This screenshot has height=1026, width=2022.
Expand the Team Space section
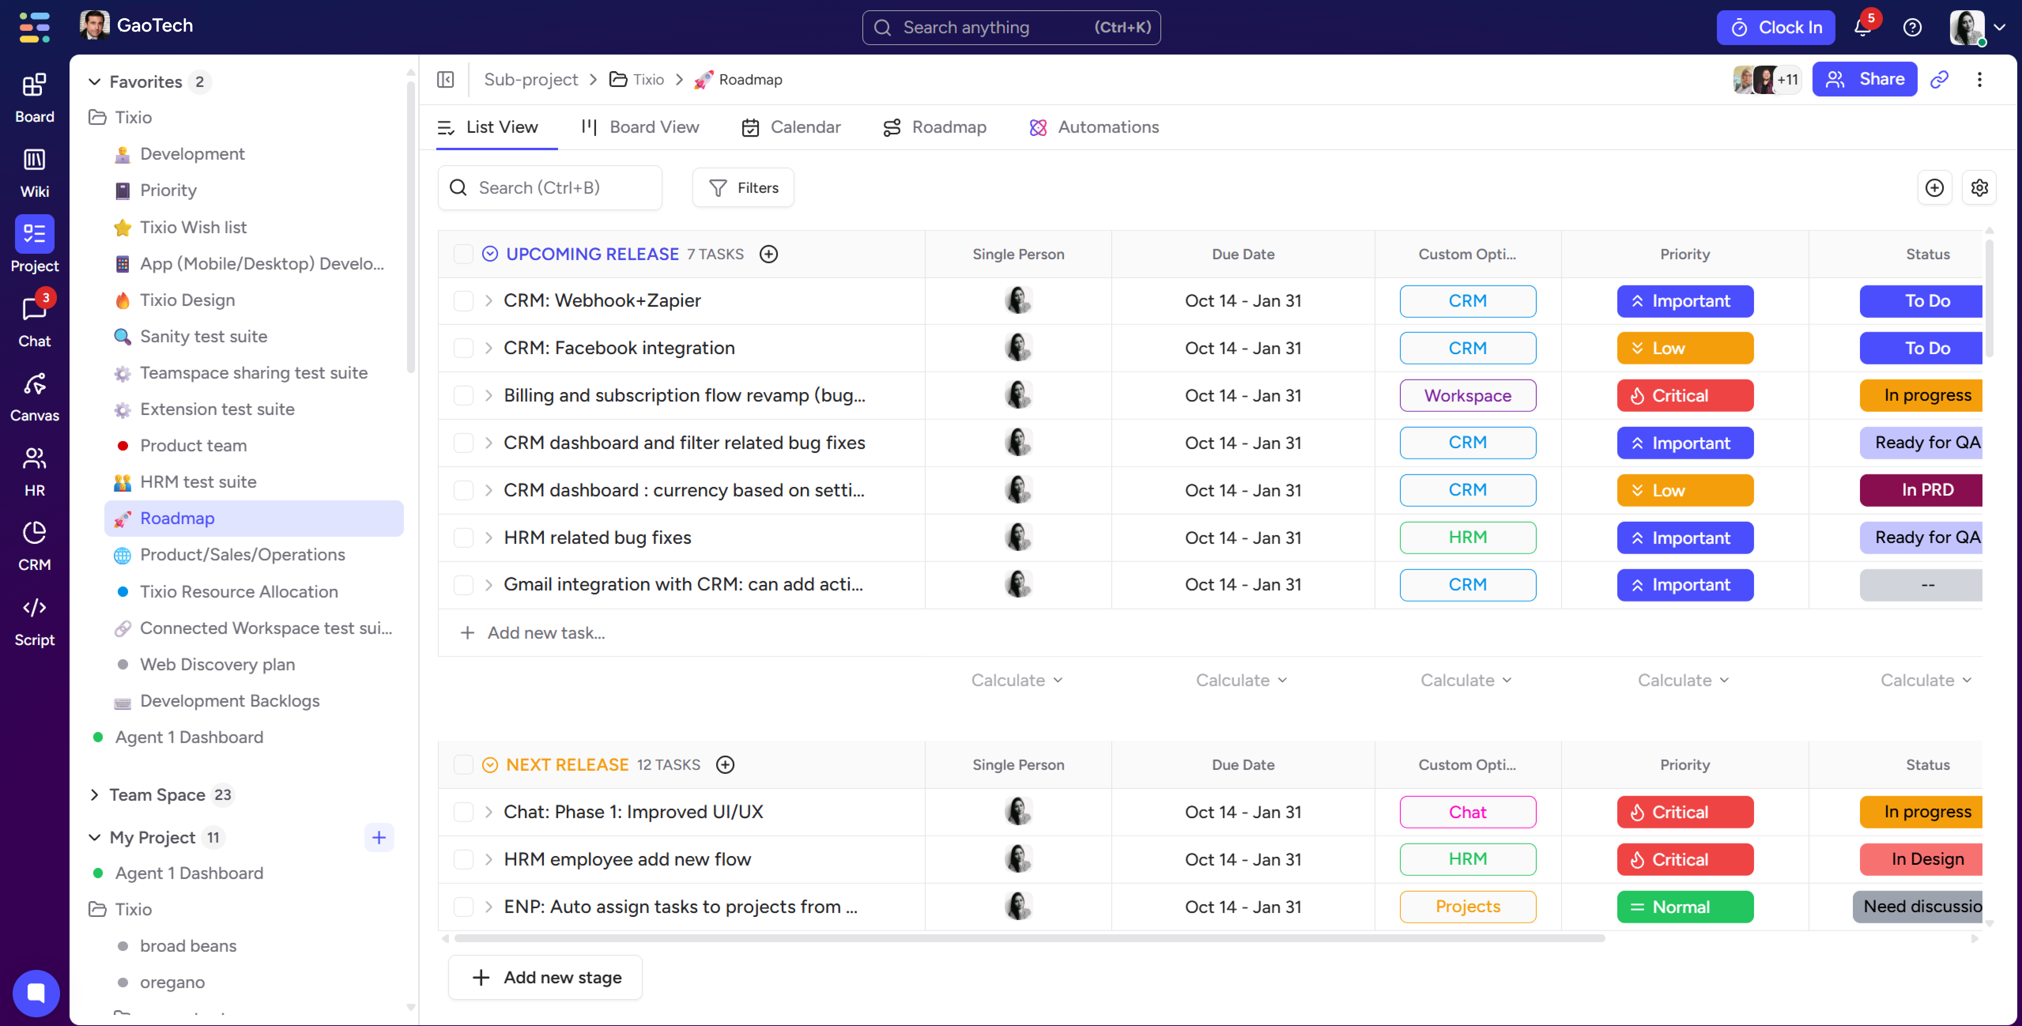click(x=95, y=794)
